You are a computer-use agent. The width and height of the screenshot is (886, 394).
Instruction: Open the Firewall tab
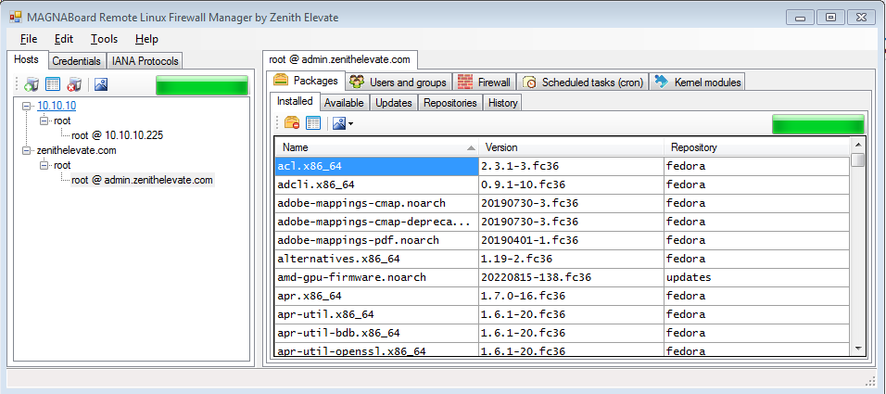pos(485,83)
